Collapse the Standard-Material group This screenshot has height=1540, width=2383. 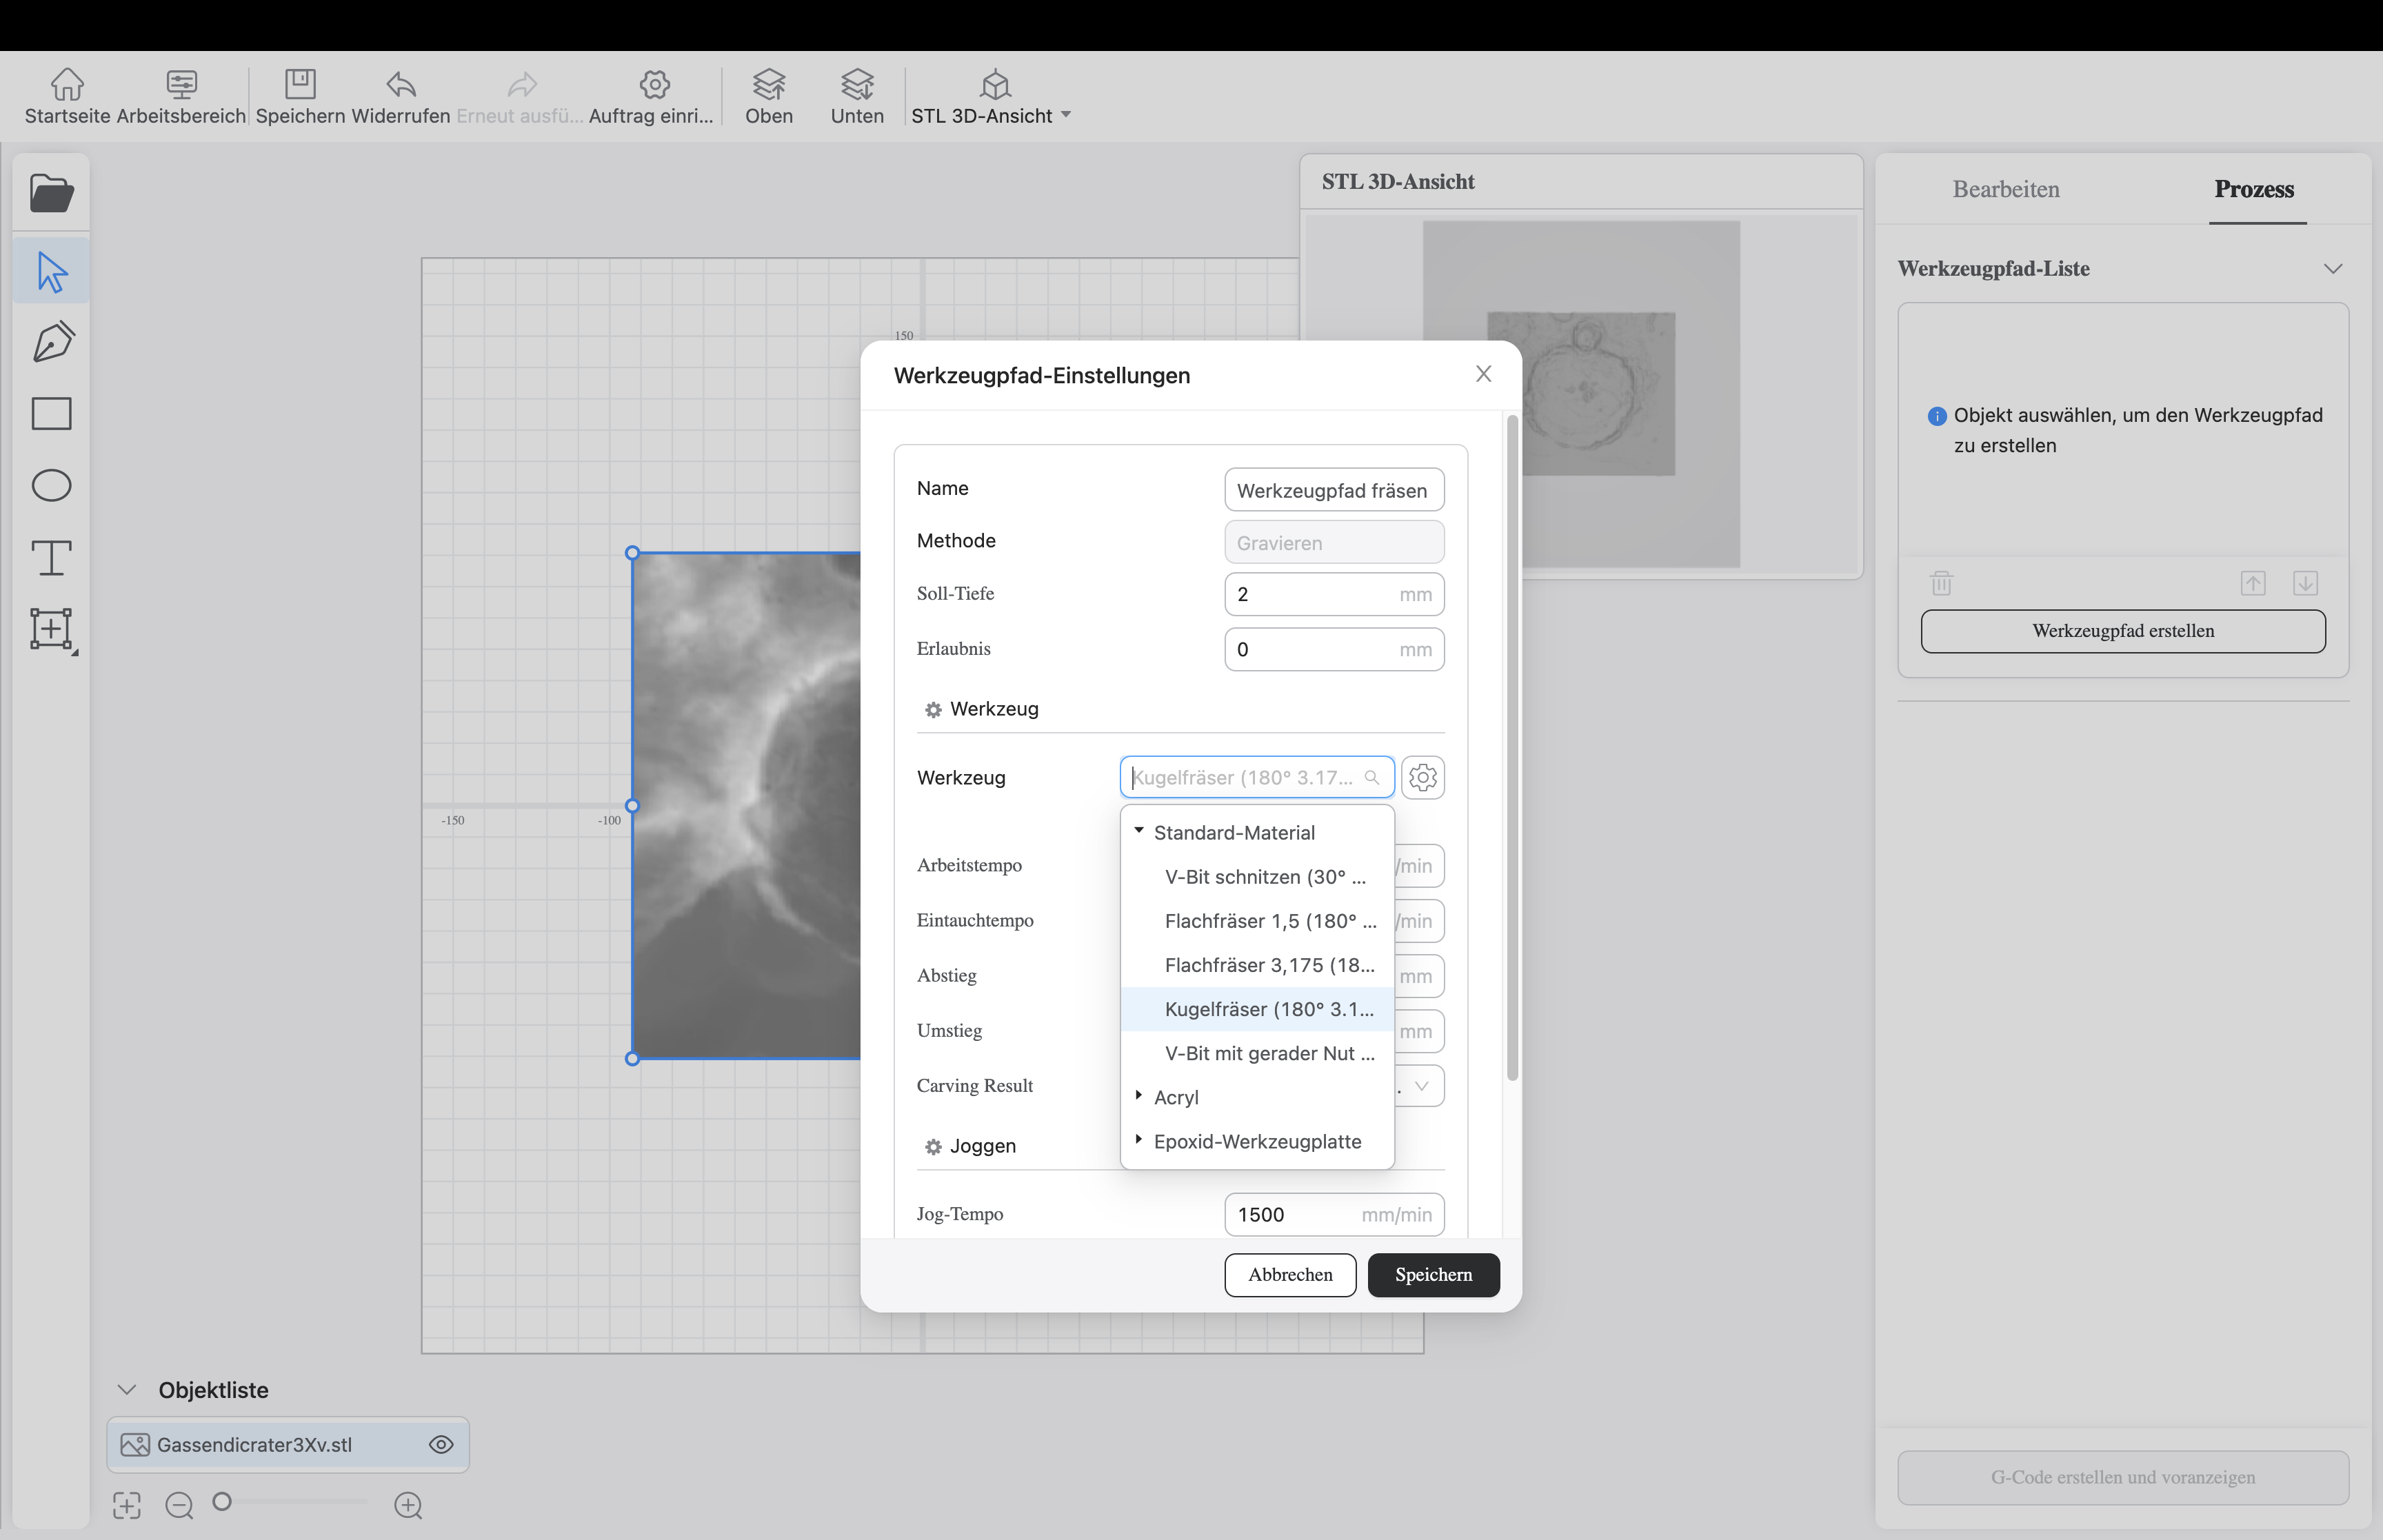pyautogui.click(x=1139, y=831)
